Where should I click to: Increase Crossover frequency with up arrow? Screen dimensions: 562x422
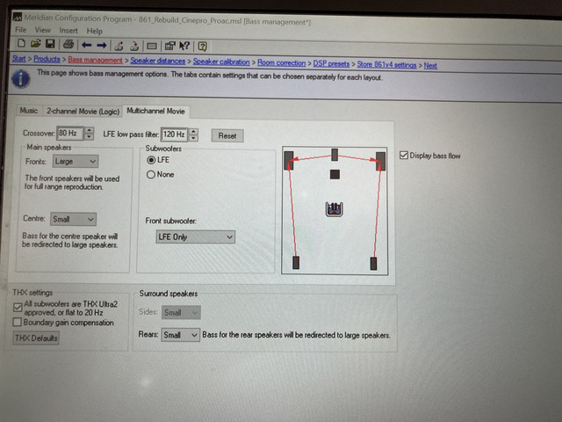pyautogui.click(x=88, y=131)
